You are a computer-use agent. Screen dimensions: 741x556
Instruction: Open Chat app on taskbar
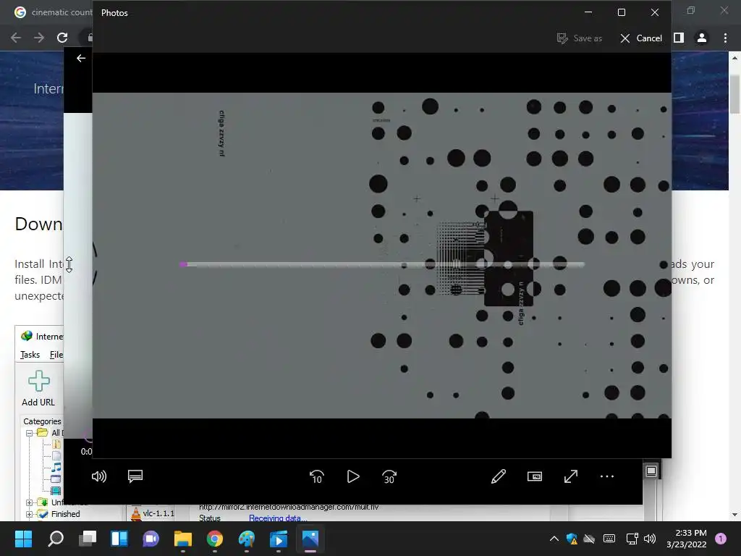pyautogui.click(x=151, y=539)
